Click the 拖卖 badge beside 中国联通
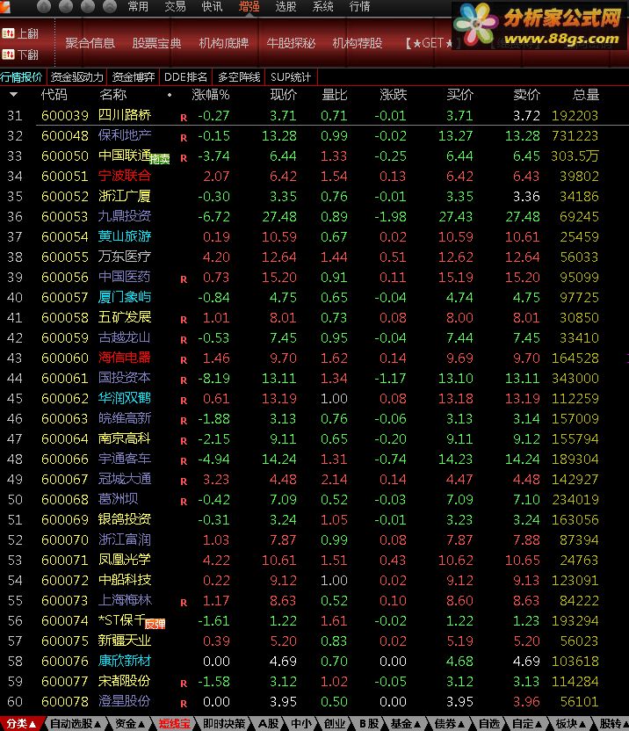This screenshot has width=629, height=731. [x=160, y=159]
